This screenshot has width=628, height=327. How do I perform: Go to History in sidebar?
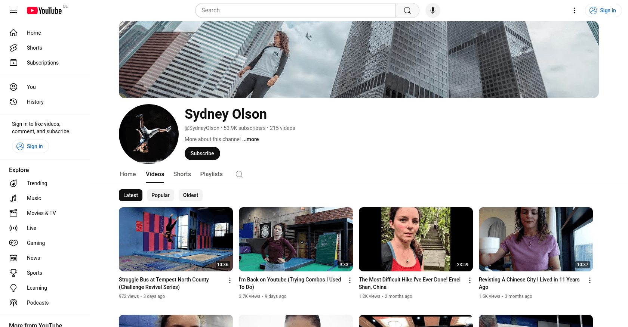[35, 102]
